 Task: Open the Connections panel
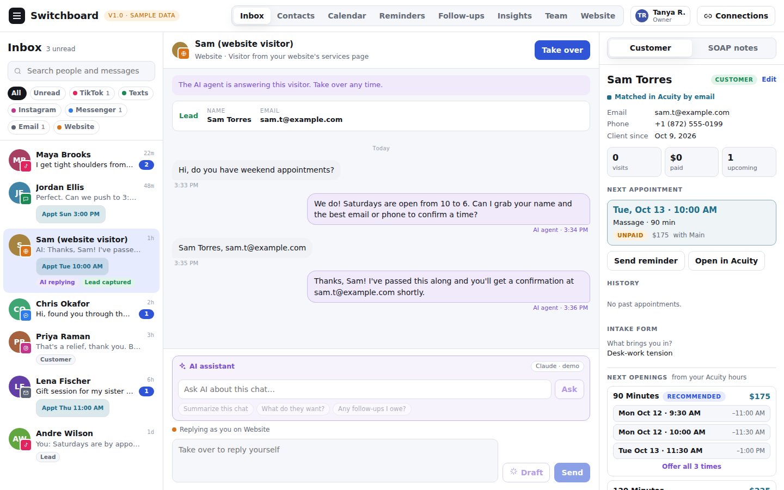click(736, 16)
